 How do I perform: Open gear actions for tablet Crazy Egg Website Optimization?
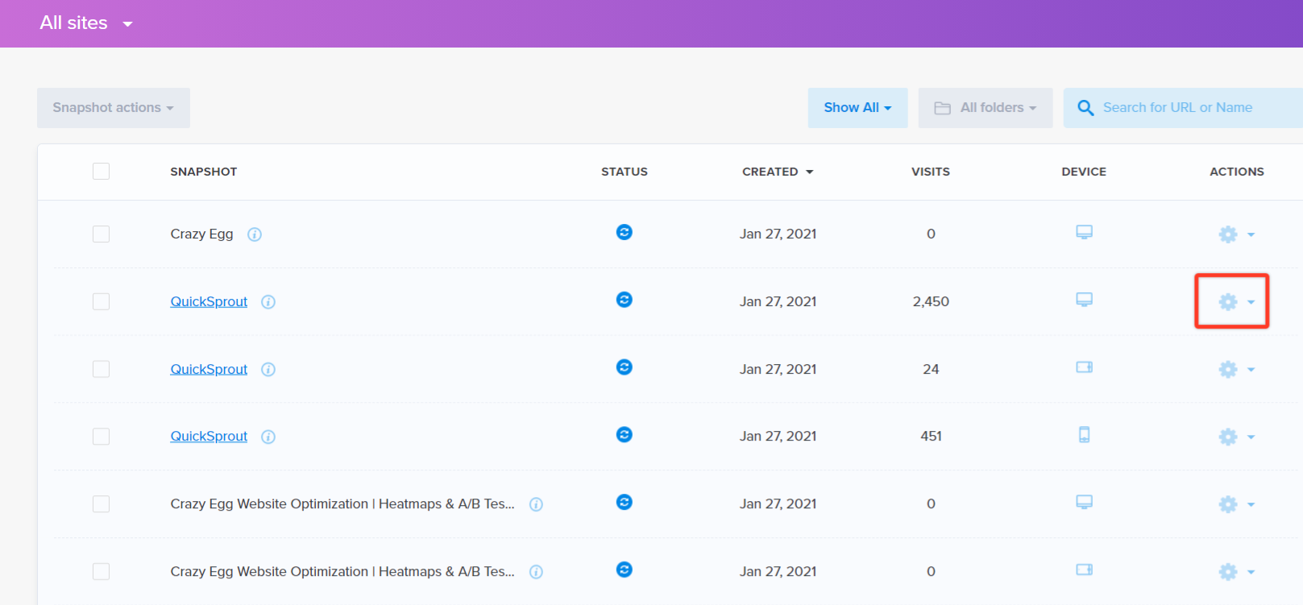[x=1236, y=572]
